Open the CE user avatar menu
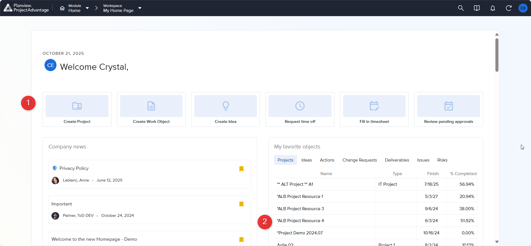 pyautogui.click(x=523, y=8)
